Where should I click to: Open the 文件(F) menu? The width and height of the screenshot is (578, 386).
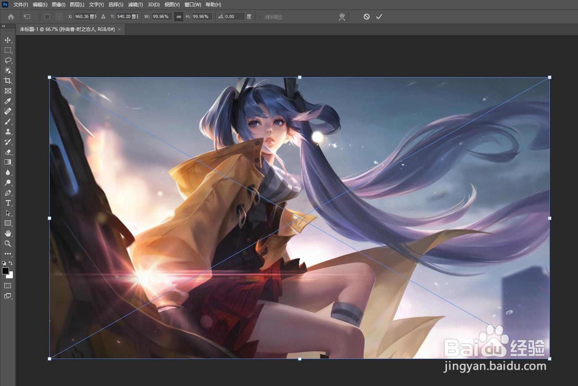pos(21,5)
